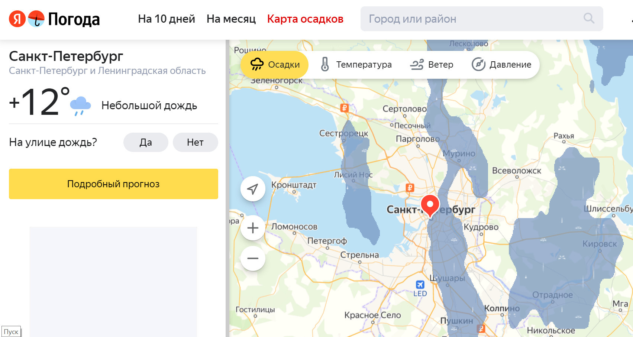Focus the Город или район search field

[x=482, y=19]
